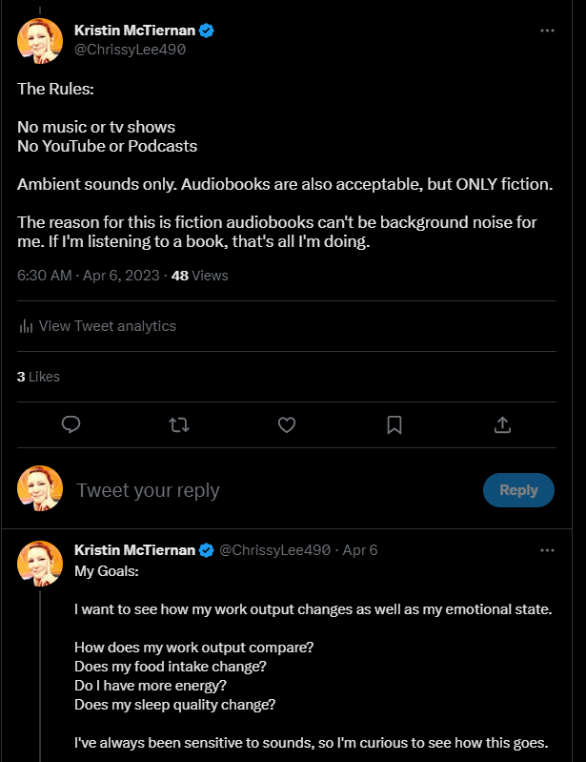Open profile photo on main tweet

pos(40,41)
